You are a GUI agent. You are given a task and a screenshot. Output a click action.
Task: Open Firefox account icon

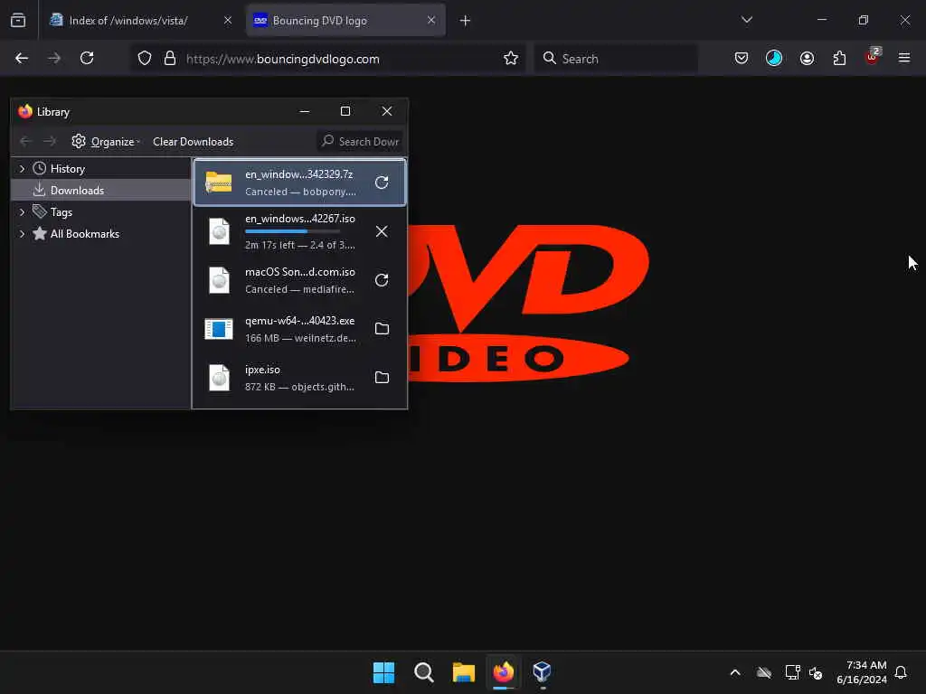click(x=807, y=59)
